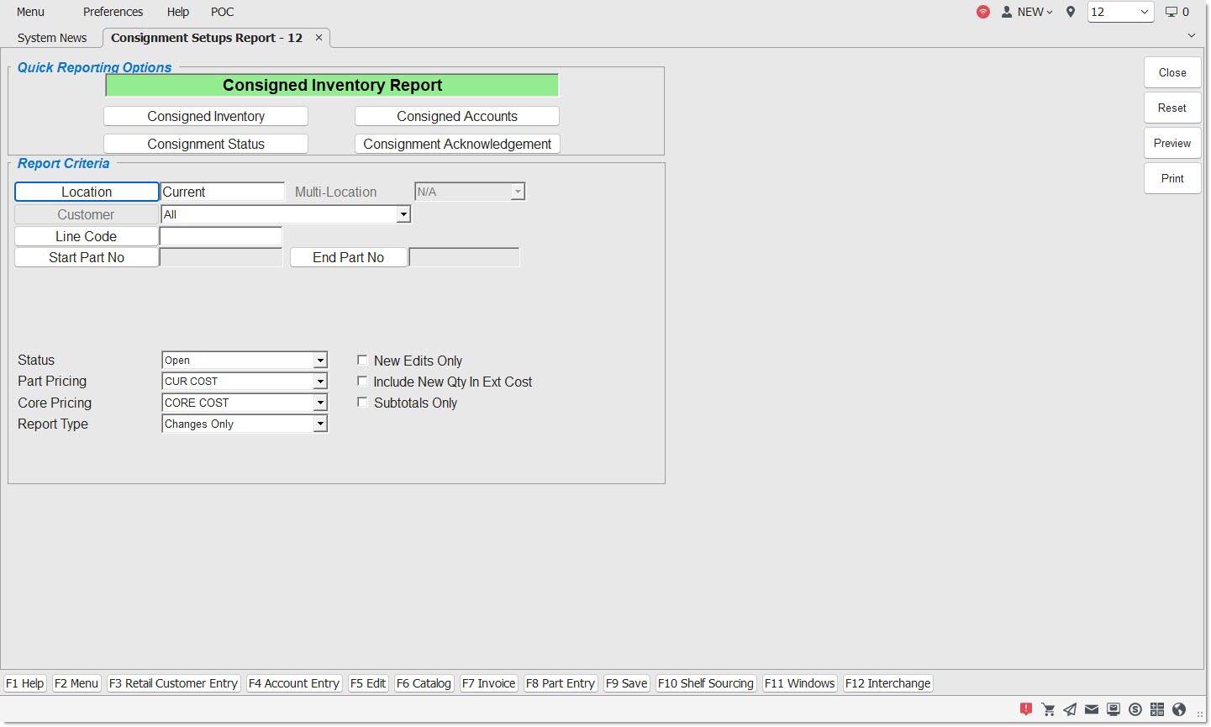Click the Consignment Status quick report button
The height and width of the screenshot is (727, 1211).
(x=206, y=144)
